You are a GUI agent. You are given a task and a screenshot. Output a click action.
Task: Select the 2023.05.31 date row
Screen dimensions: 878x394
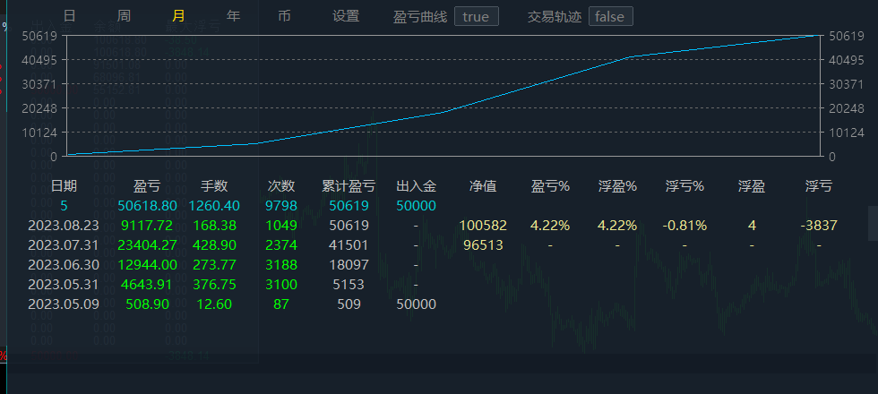[x=64, y=285]
